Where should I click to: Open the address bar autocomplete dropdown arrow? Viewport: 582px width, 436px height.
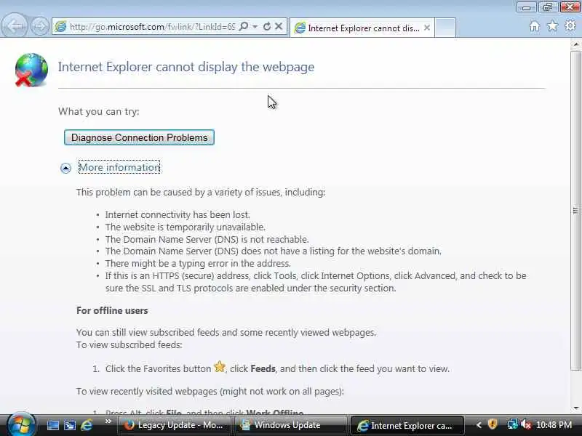255,27
